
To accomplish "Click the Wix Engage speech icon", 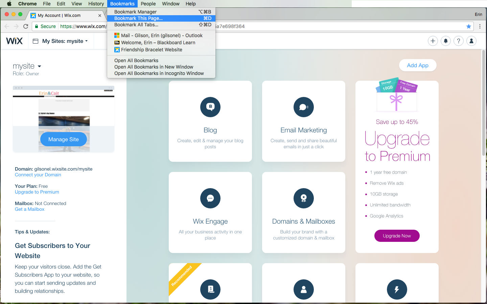I will [x=210, y=198].
